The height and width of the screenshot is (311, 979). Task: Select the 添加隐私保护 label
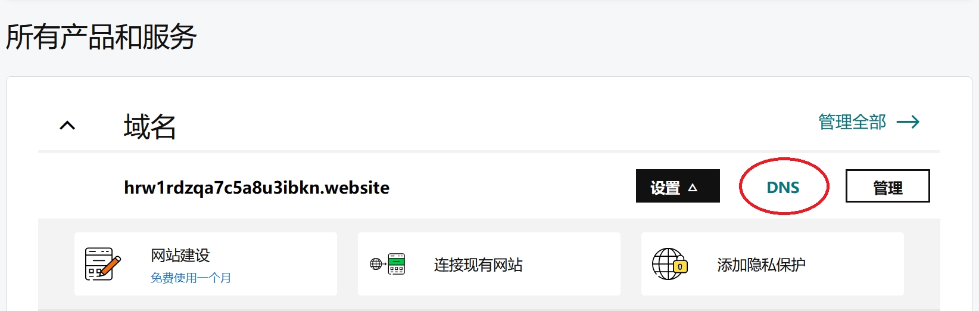pos(762,265)
